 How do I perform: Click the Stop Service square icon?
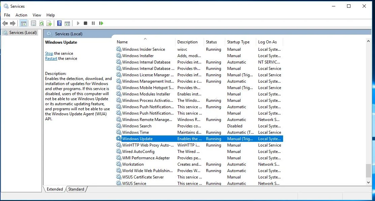(x=86, y=23)
